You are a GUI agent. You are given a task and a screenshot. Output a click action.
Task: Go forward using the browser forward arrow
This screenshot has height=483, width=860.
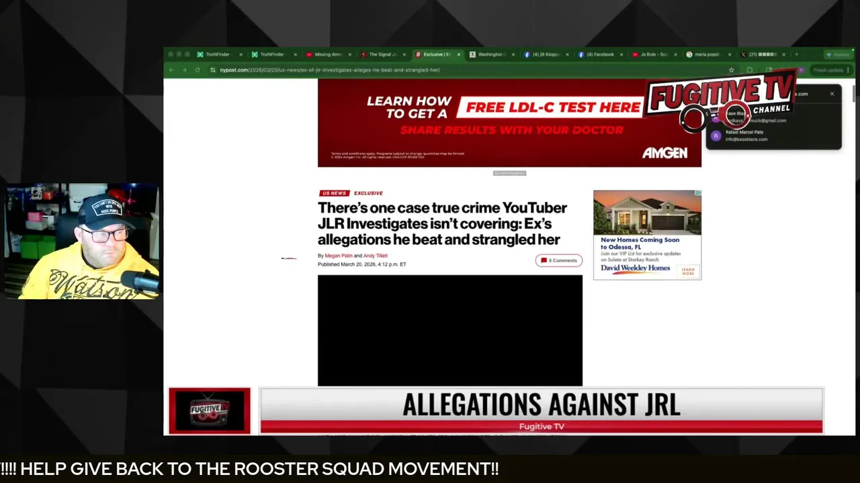click(x=184, y=70)
